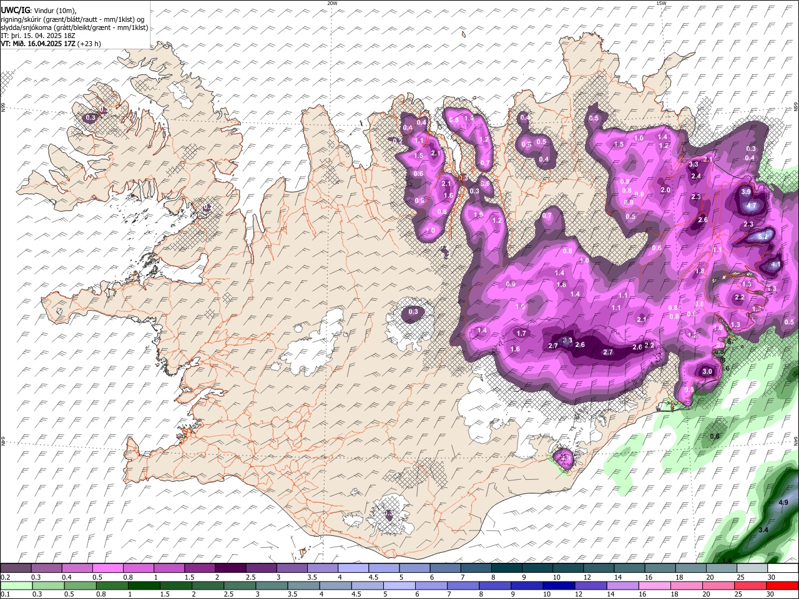Click the valid time 'VT: Mið. 16.04.2025 17Z'
This screenshot has width=799, height=599.
(x=38, y=44)
